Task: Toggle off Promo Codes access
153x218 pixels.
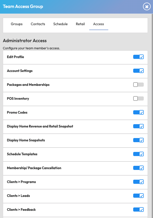Action: (138, 113)
